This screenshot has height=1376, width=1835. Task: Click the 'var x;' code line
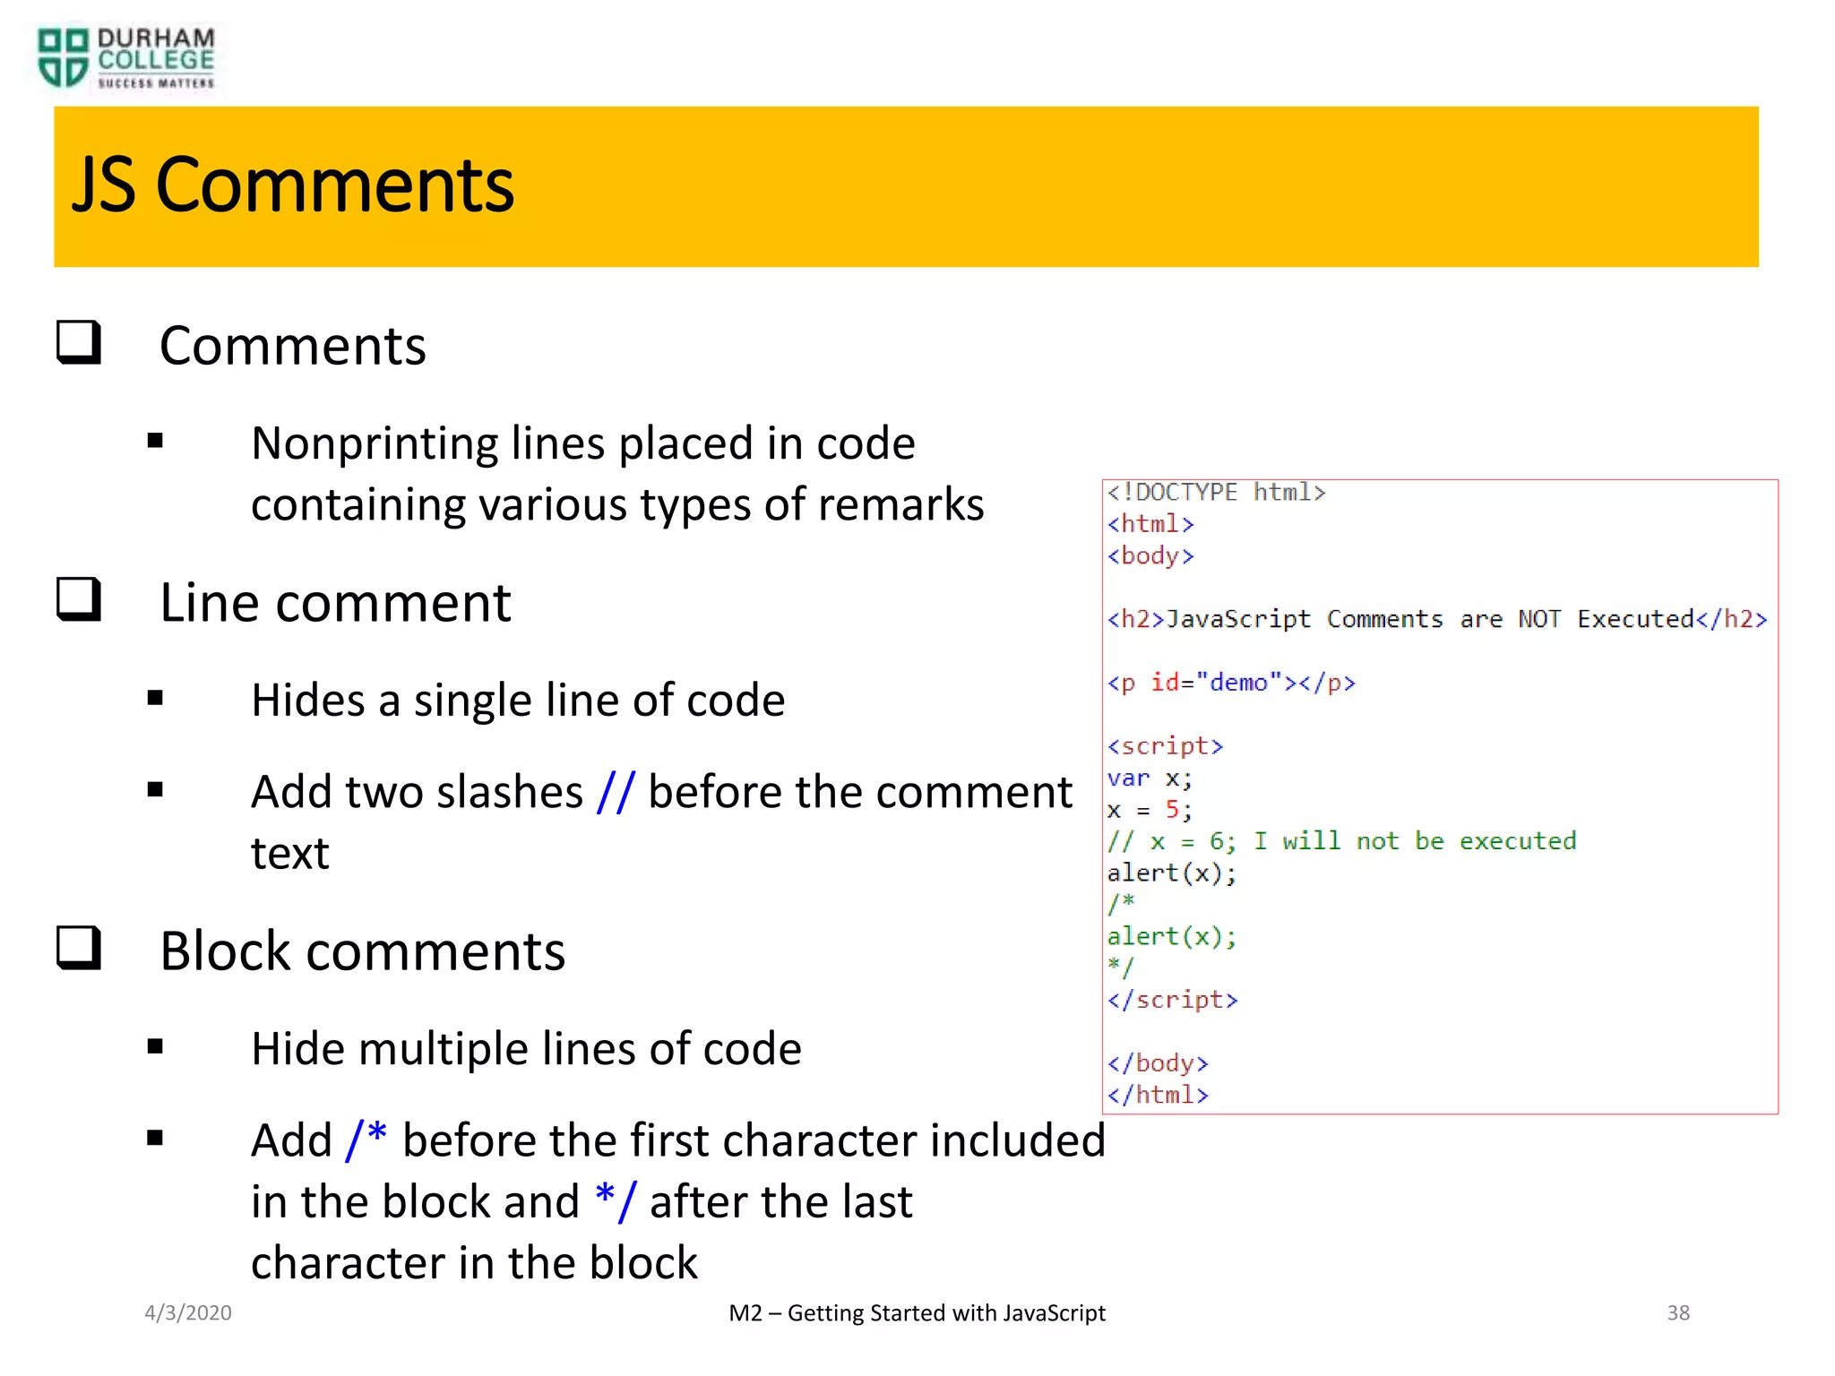pyautogui.click(x=1150, y=778)
